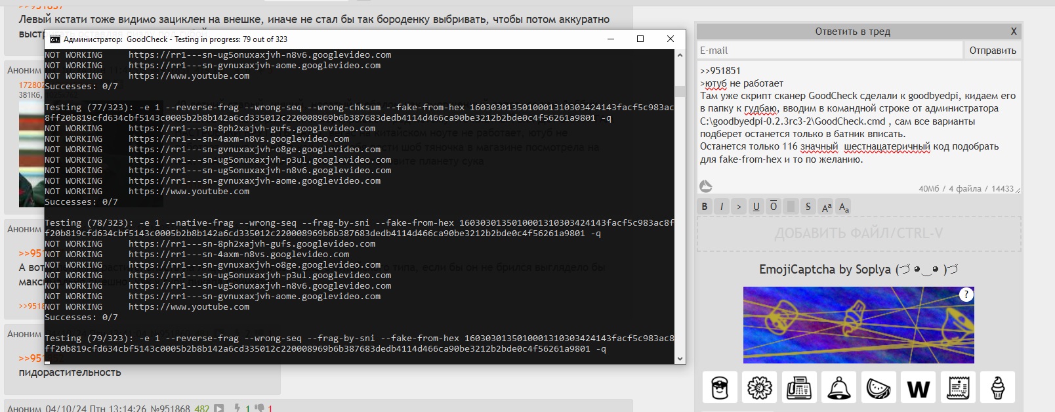The height and width of the screenshot is (412, 1055).
Task: Choose the flower emoji in the captcha
Action: [760, 387]
